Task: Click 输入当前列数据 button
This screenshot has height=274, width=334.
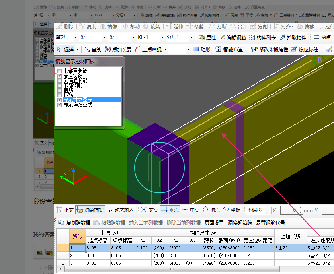Action: (146, 223)
